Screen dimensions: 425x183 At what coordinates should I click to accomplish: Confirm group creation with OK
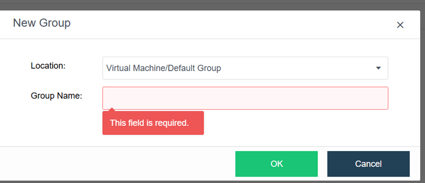[276, 164]
